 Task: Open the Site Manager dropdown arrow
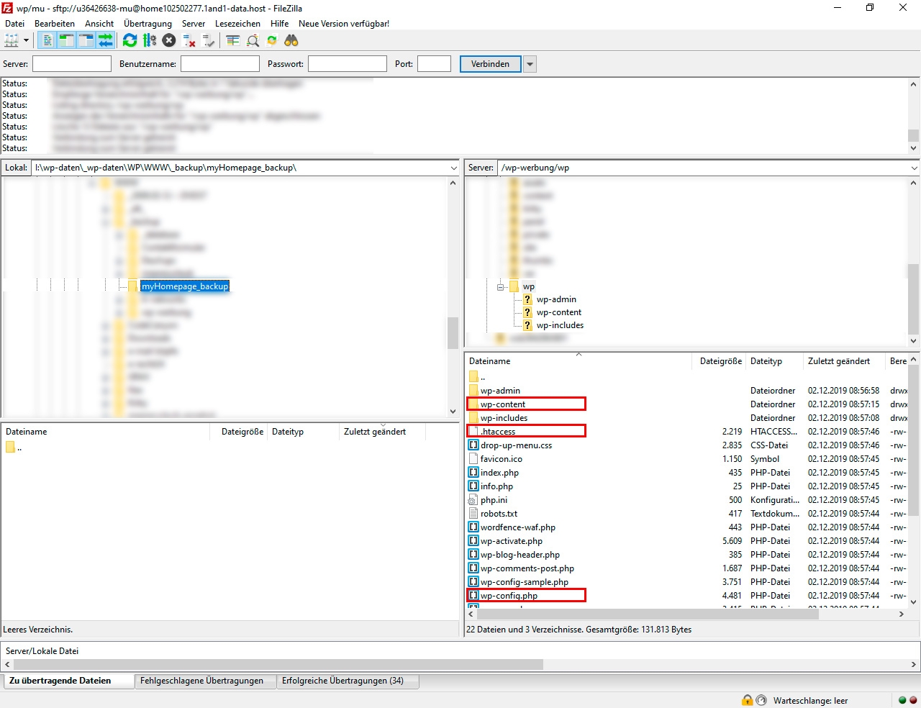tap(26, 41)
